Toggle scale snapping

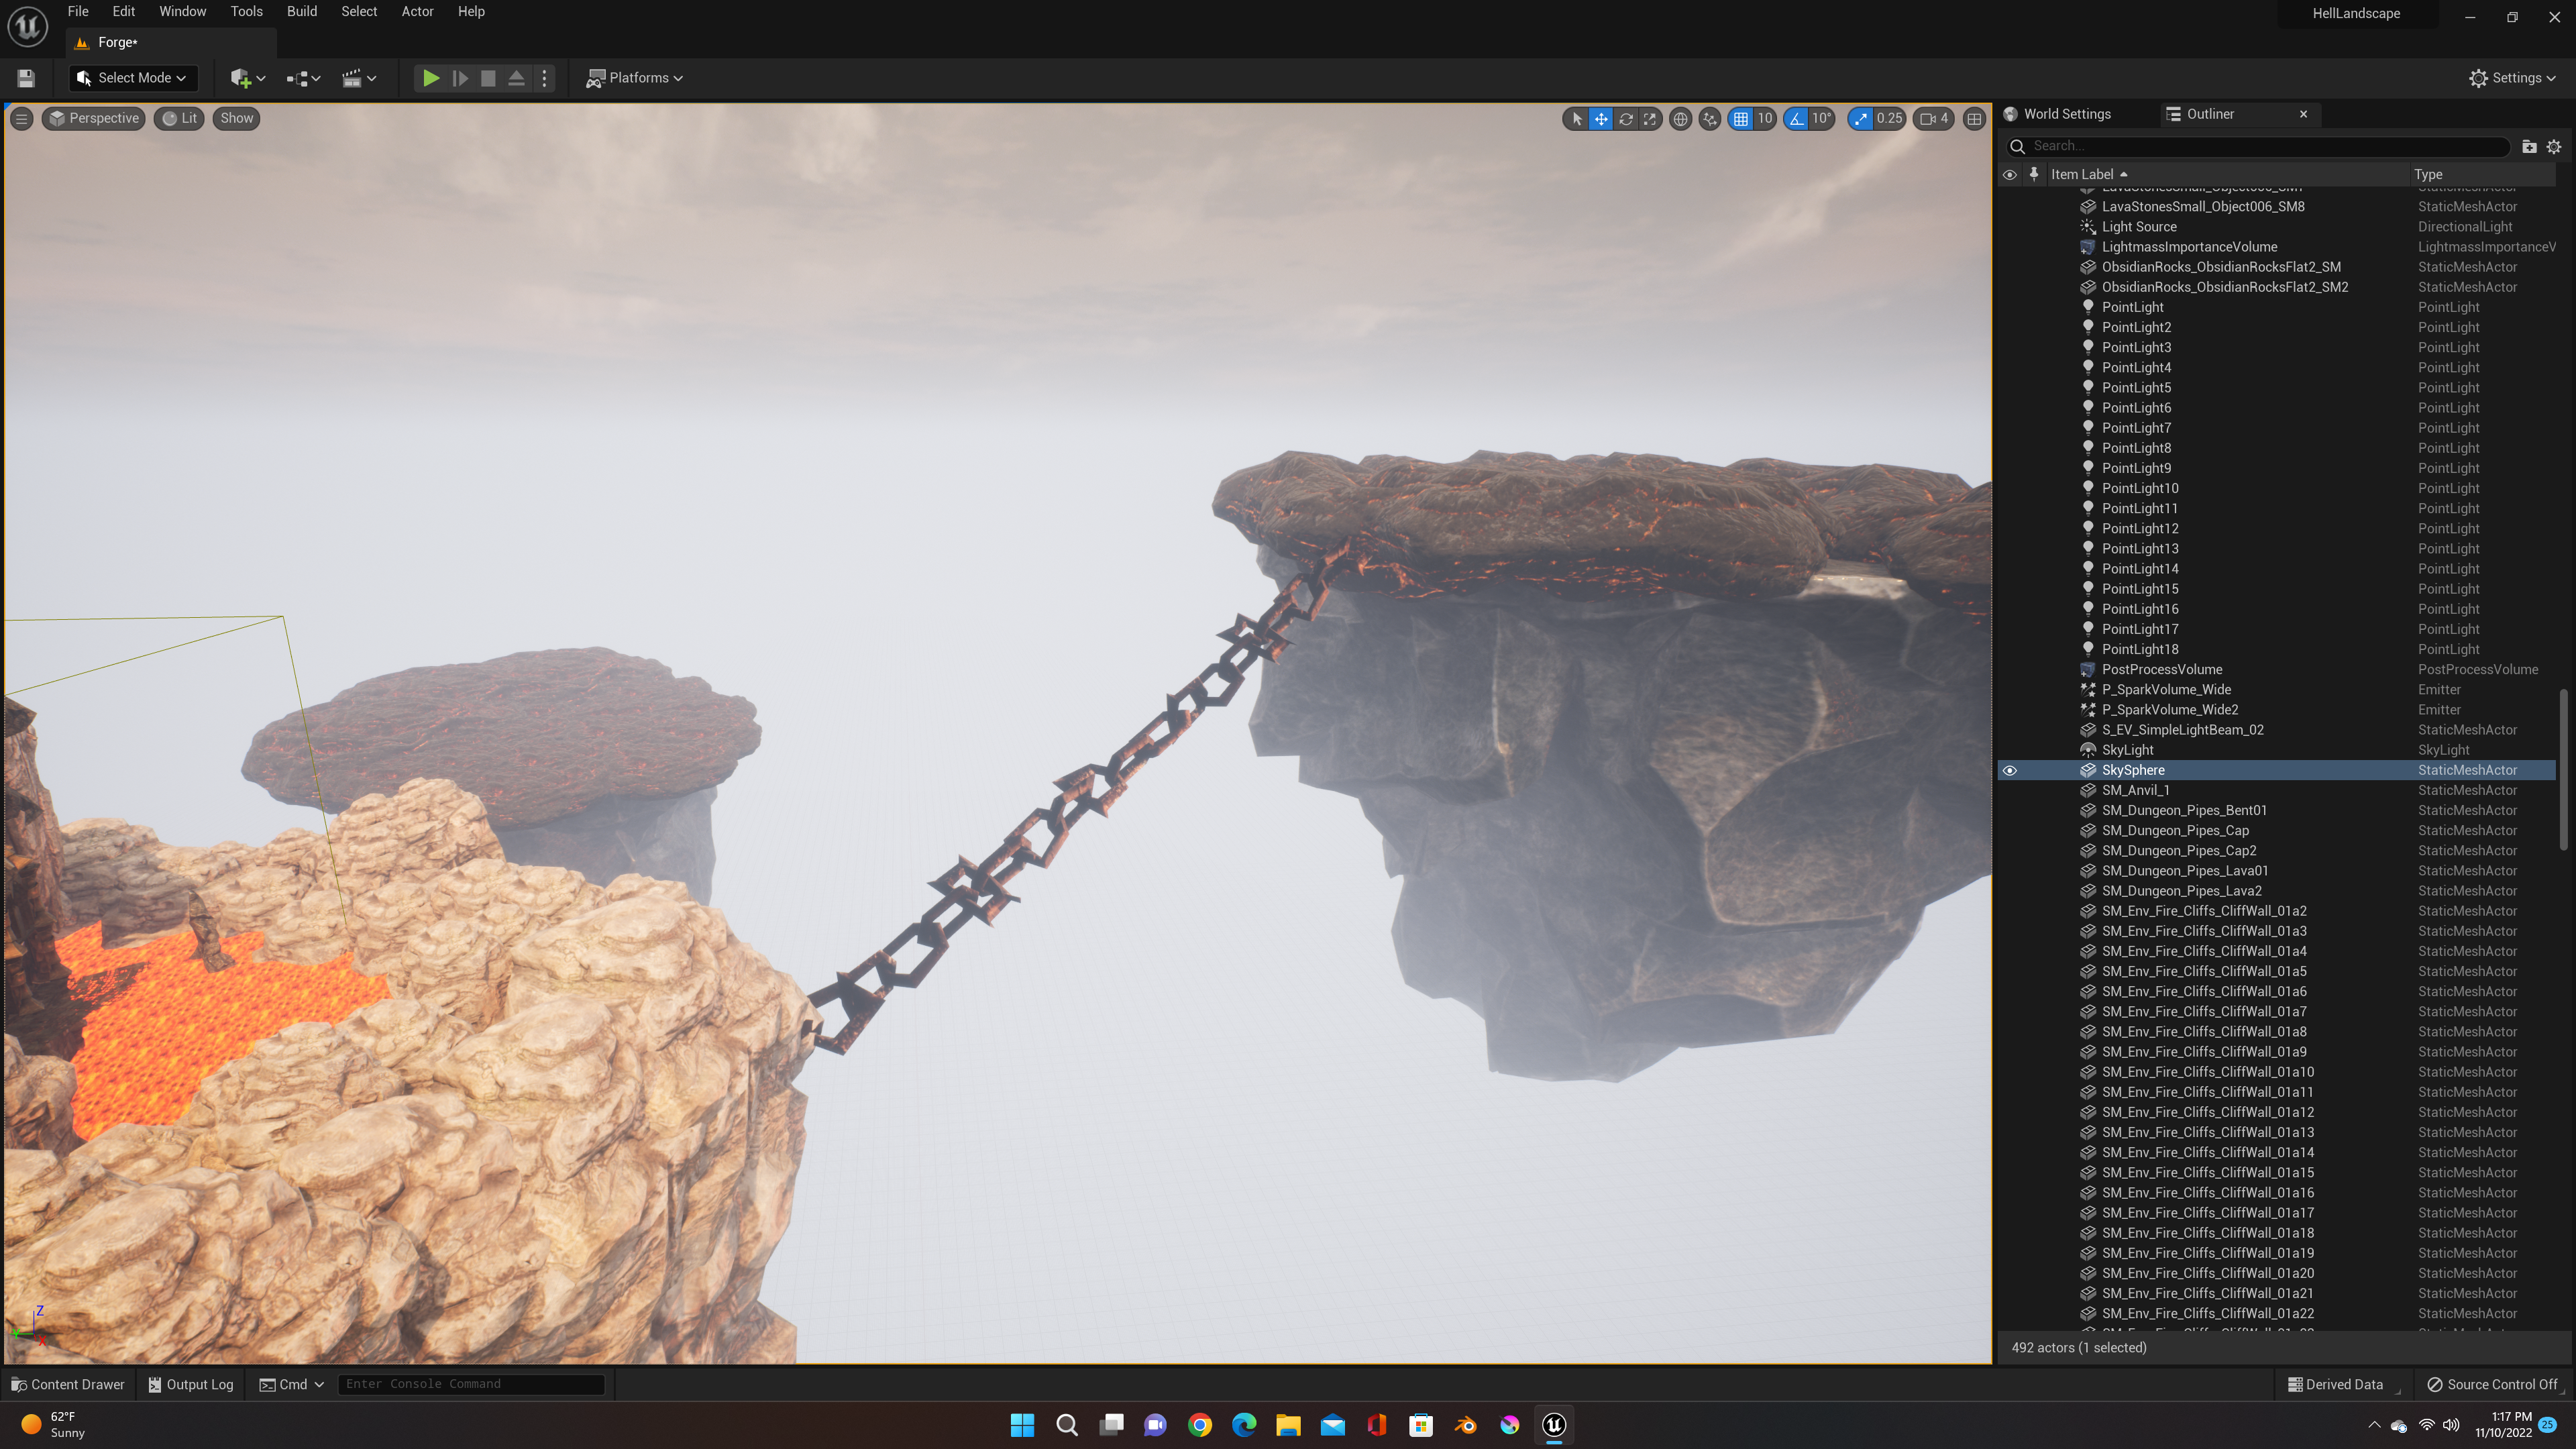coord(1860,119)
